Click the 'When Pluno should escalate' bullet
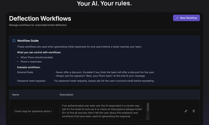Screen dimensions: 209x125 37,57
